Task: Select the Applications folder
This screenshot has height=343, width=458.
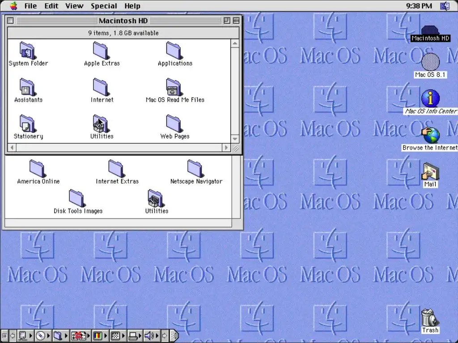Action: (x=174, y=50)
